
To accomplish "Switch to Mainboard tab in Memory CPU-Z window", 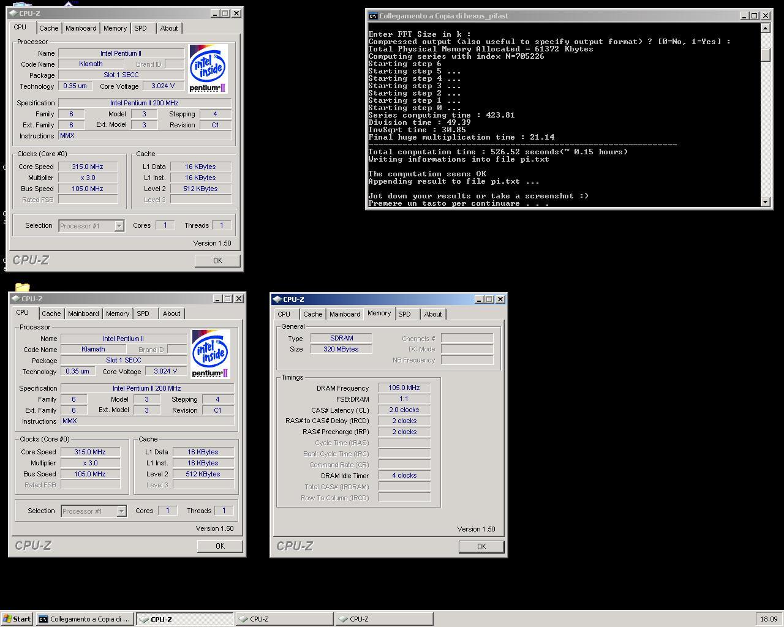I will tap(345, 314).
